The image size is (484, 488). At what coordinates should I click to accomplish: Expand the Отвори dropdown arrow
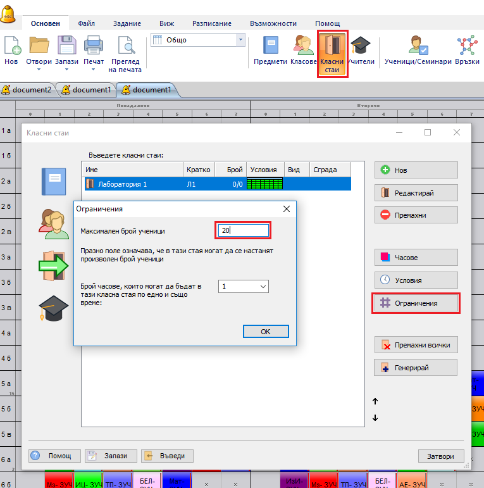(39, 70)
